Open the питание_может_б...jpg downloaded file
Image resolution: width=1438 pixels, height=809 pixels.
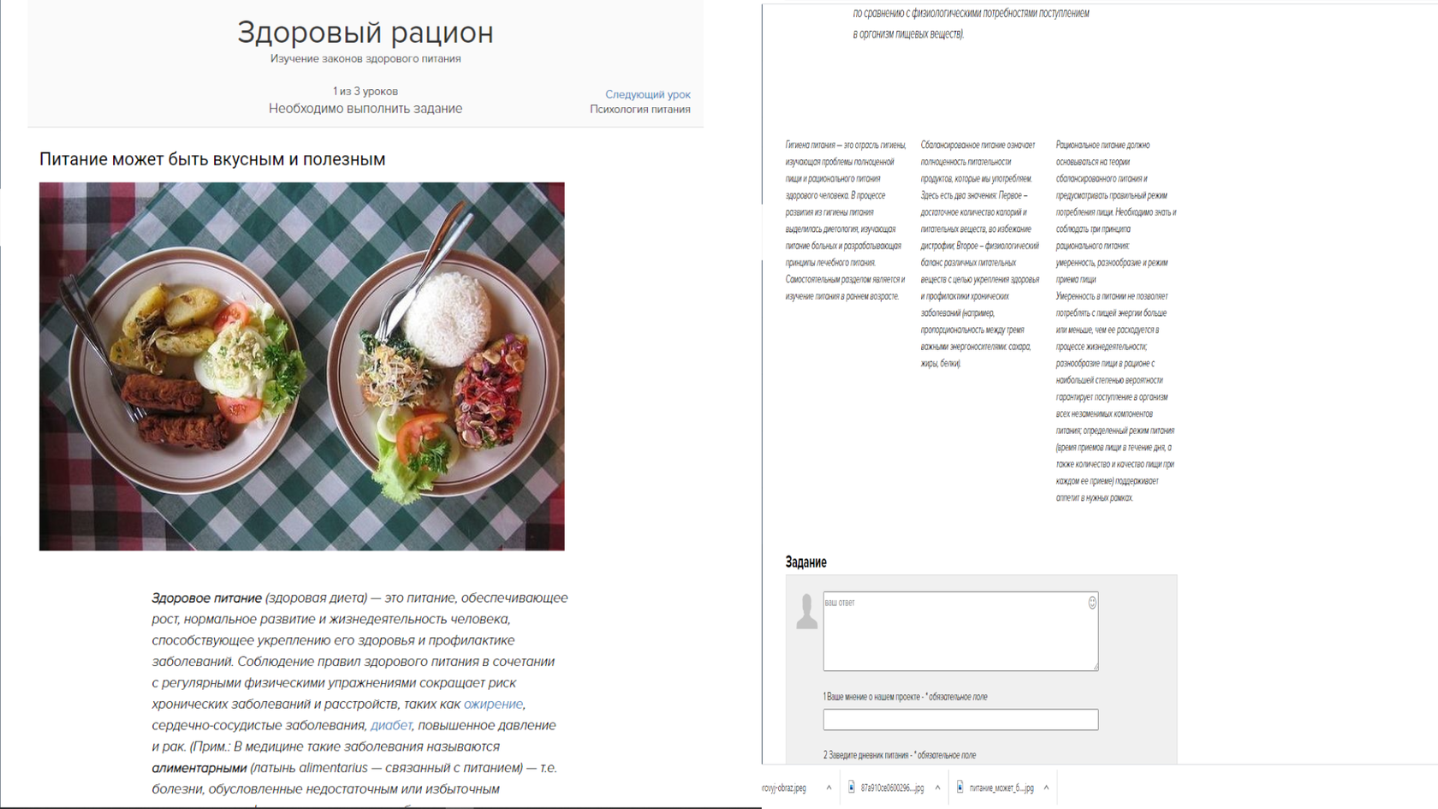[1001, 788]
